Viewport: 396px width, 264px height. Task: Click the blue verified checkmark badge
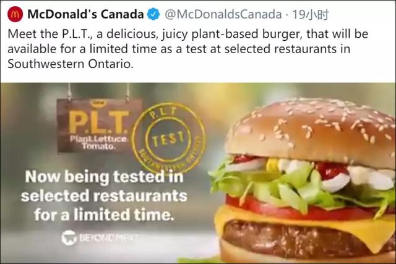pos(153,14)
